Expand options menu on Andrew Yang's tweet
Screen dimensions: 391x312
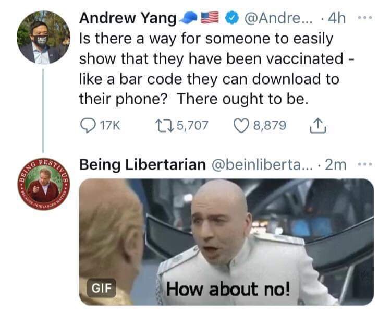coord(365,18)
